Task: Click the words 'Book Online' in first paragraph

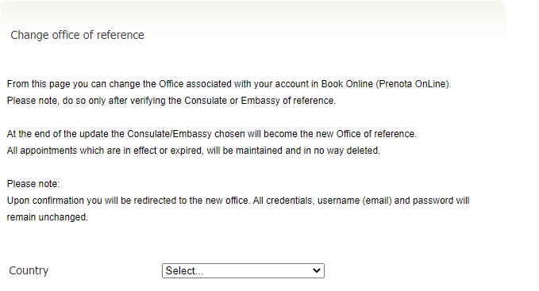Action: [347, 84]
